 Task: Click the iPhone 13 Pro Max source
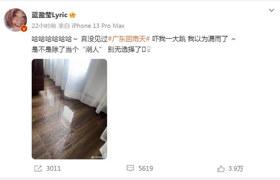coord(98,26)
